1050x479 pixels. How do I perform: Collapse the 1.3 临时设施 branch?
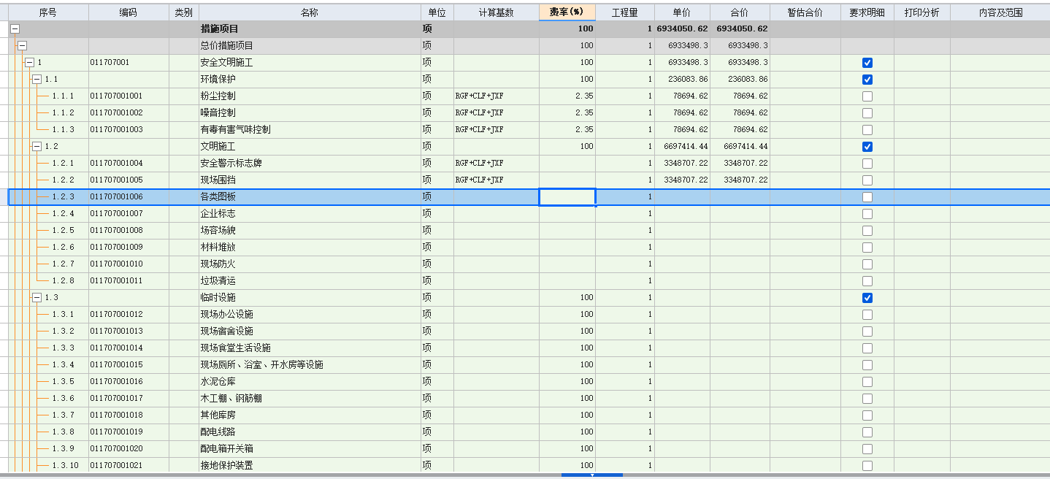point(37,297)
